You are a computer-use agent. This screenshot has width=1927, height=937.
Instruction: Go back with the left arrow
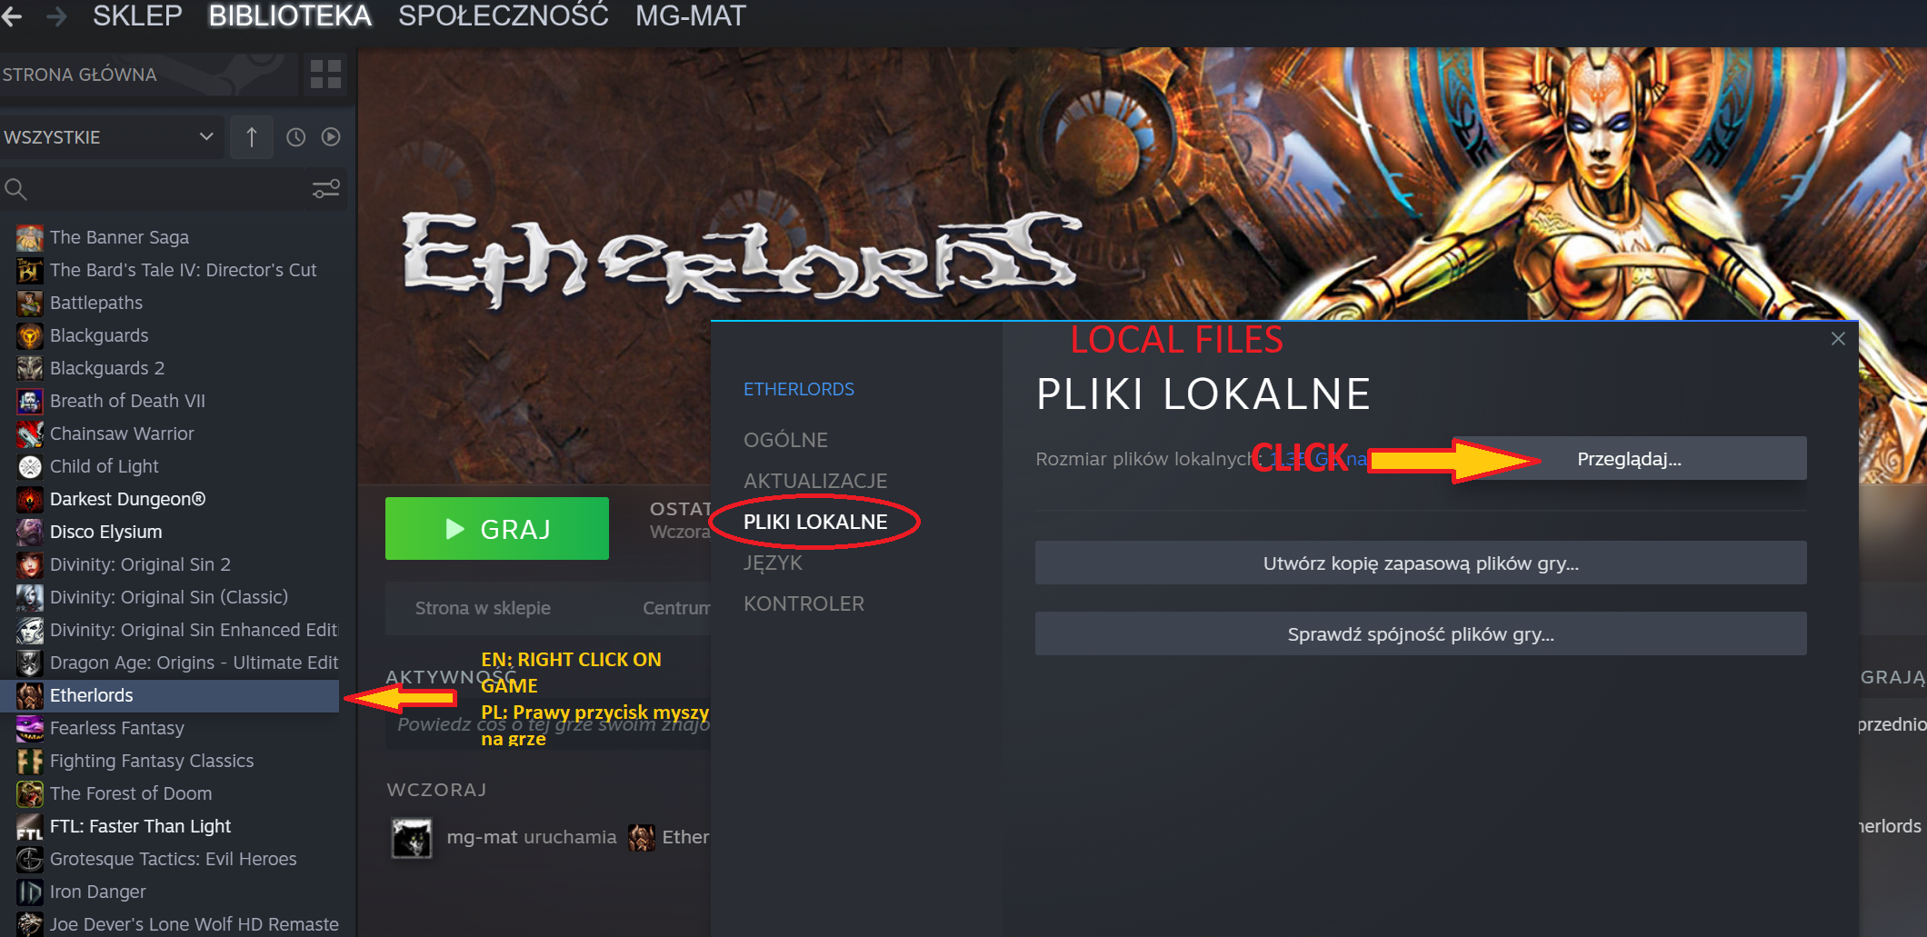[x=12, y=15]
